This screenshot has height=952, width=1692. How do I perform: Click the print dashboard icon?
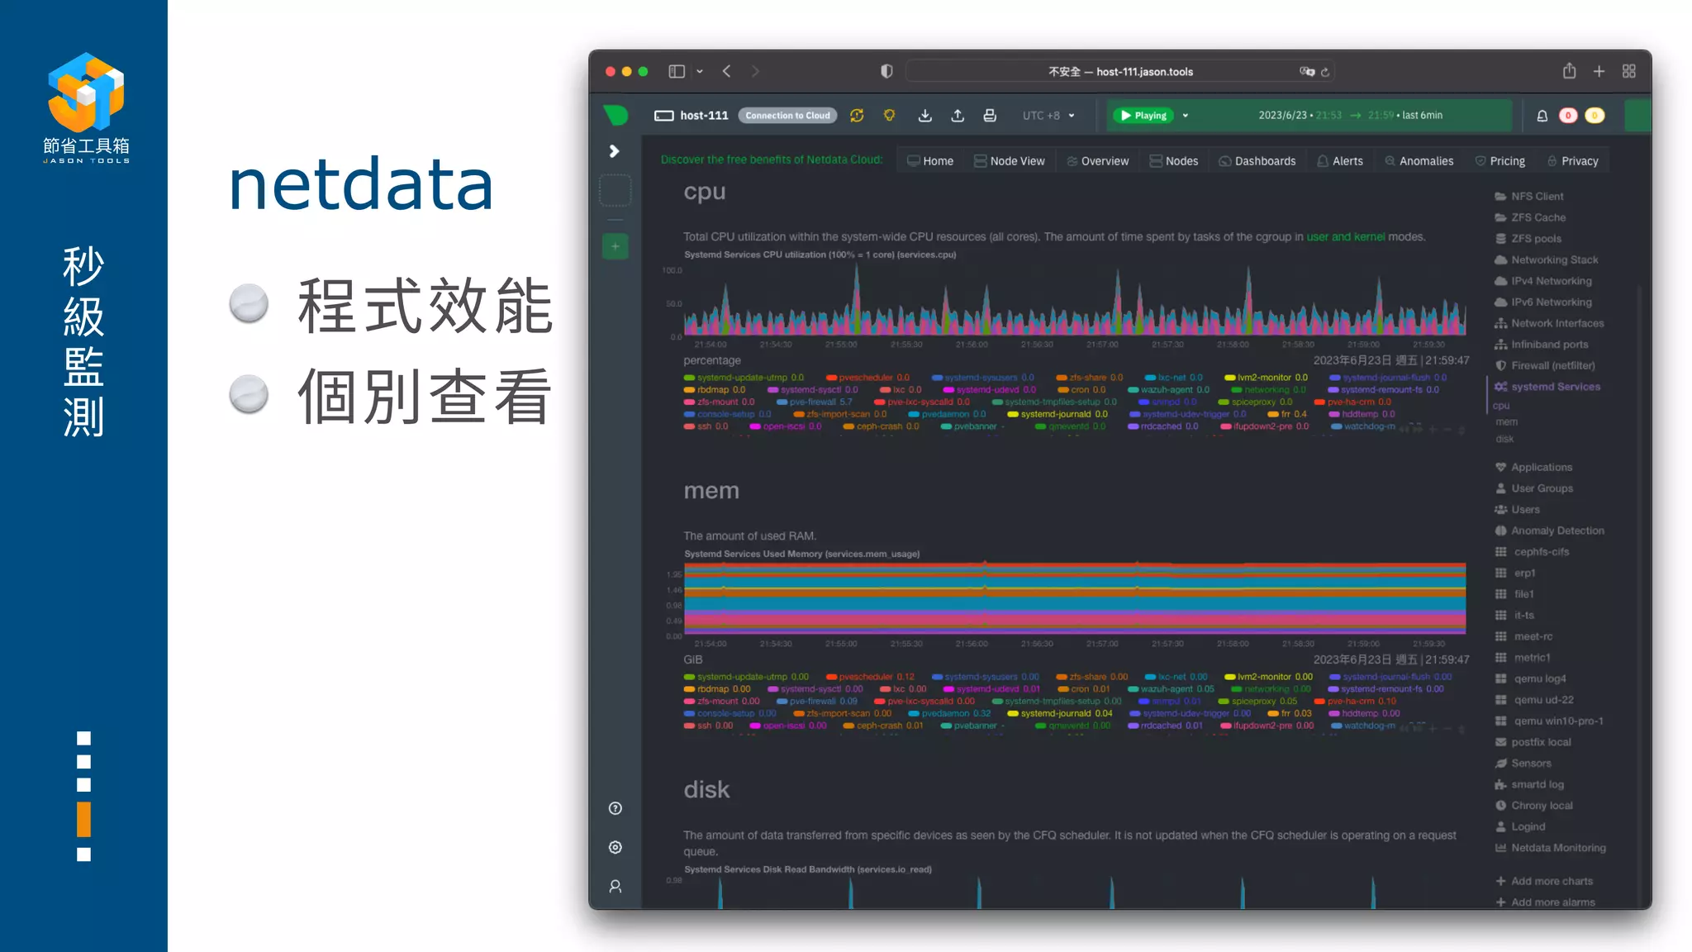click(x=990, y=116)
